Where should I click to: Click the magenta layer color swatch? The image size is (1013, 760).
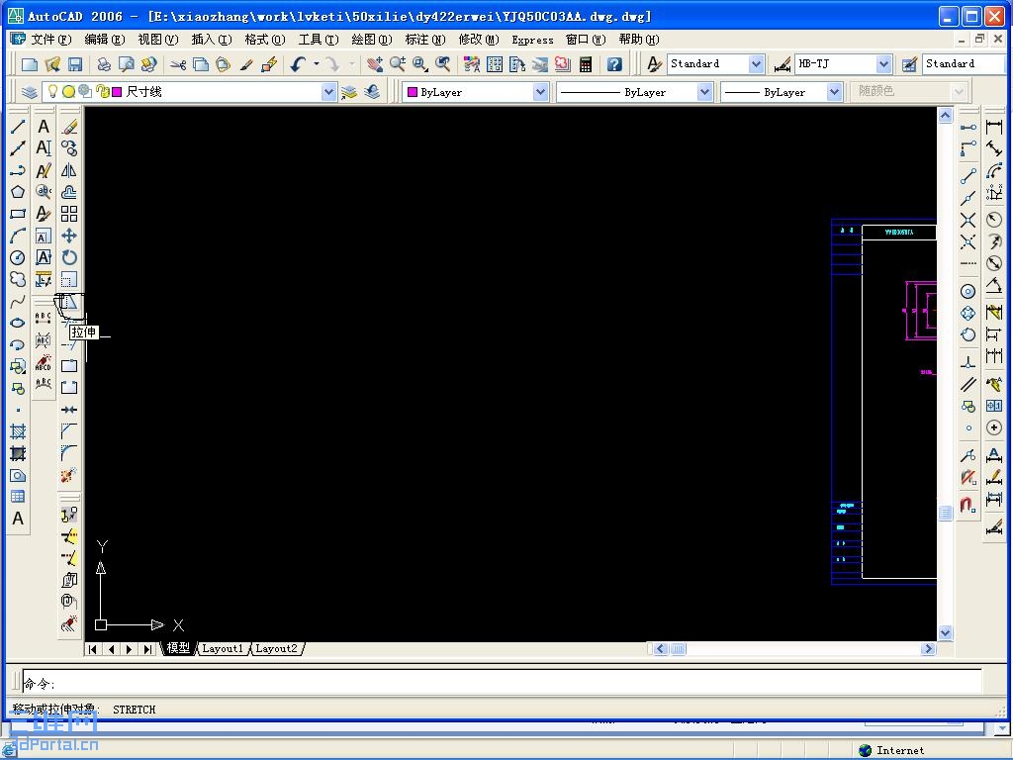[x=117, y=92]
